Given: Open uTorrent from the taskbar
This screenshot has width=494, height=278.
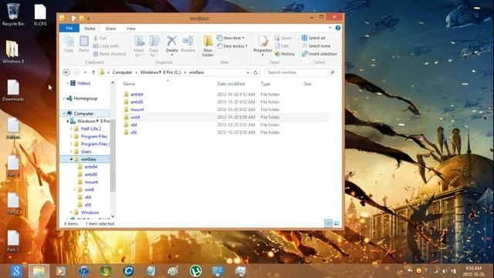Looking at the screenshot, I should click(195, 271).
